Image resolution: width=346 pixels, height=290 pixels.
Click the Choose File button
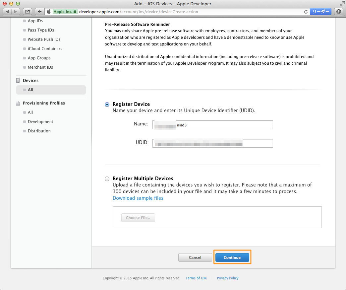[x=138, y=217]
